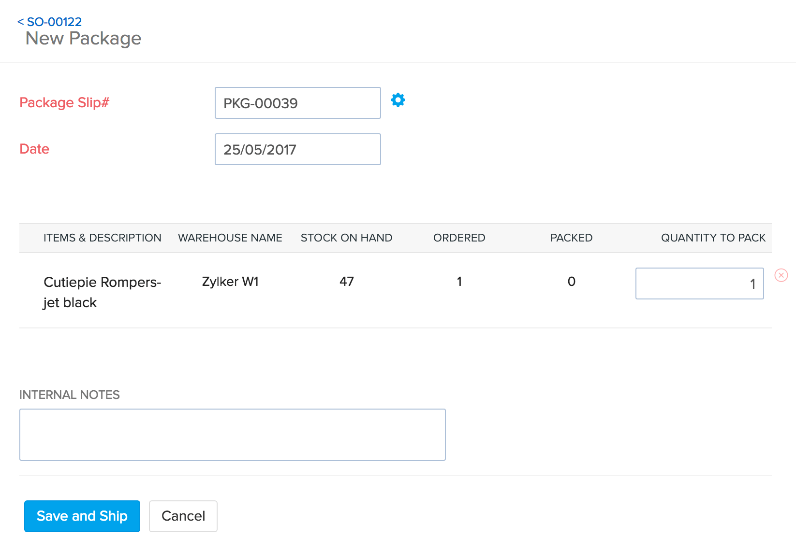The image size is (796, 539).
Task: Focus the Quantity to Pack input
Action: pyautogui.click(x=699, y=284)
